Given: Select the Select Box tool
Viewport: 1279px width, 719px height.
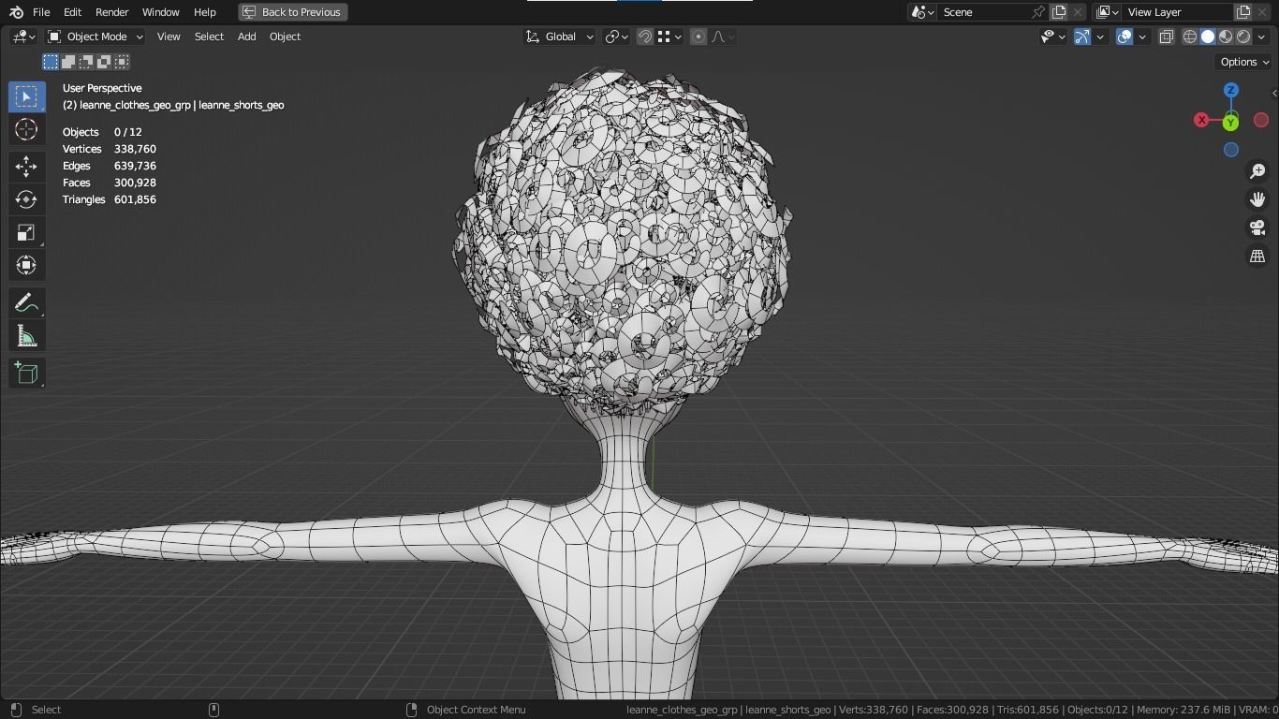Looking at the screenshot, I should coord(26,96).
